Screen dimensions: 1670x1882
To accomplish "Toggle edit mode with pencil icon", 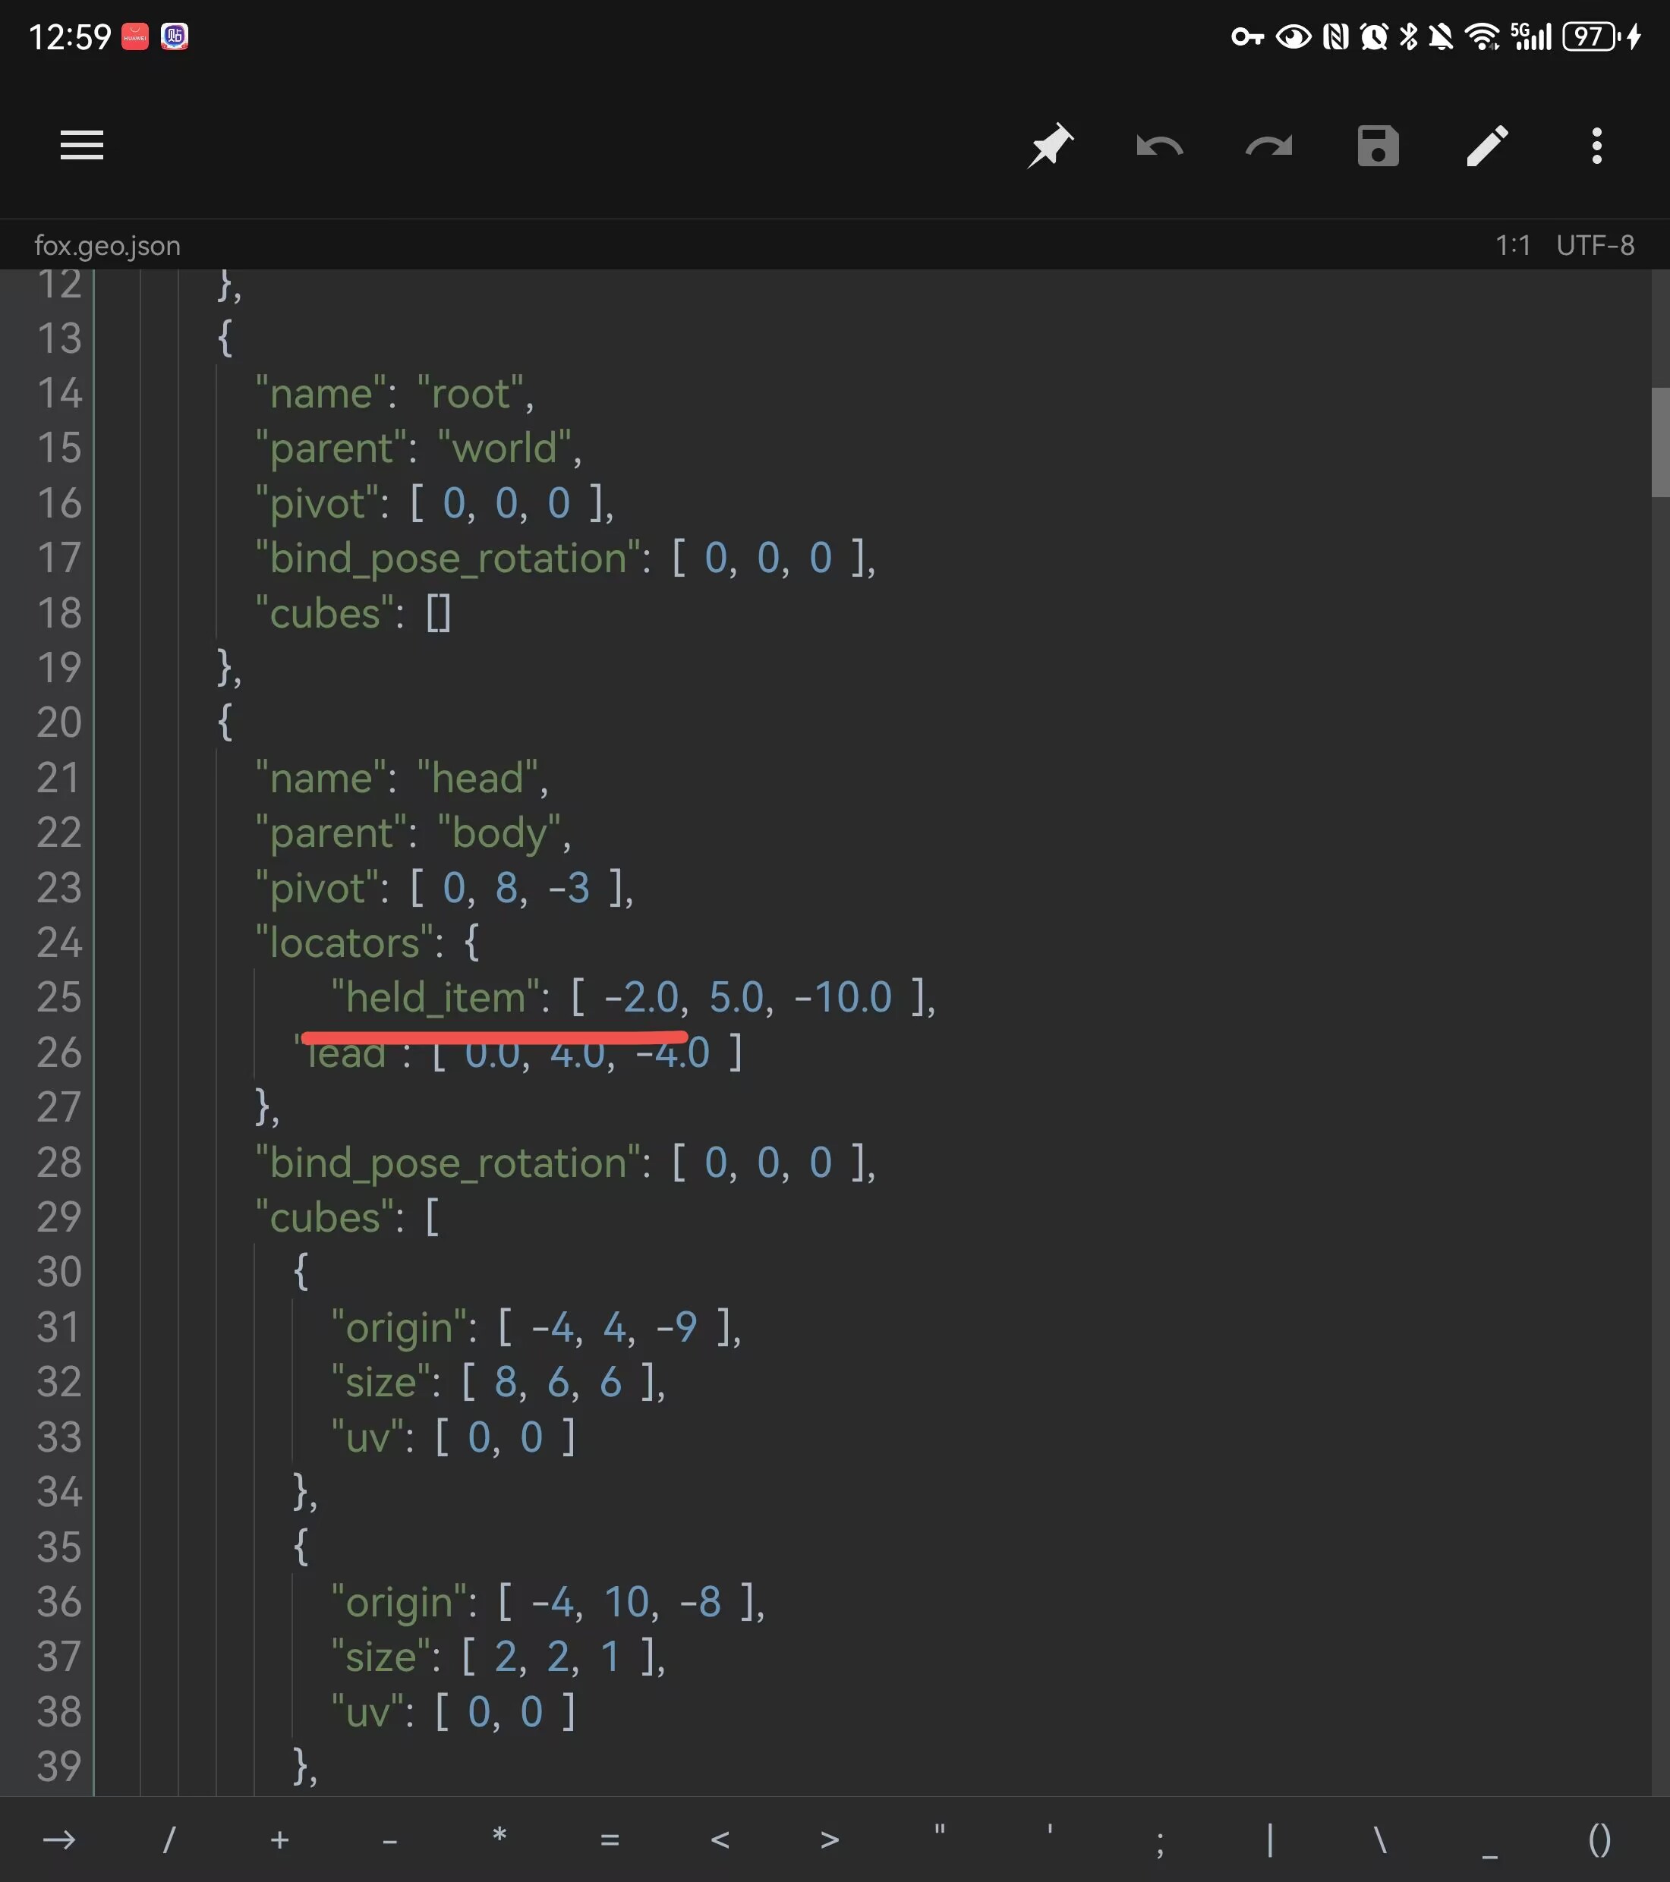I will 1487,146.
